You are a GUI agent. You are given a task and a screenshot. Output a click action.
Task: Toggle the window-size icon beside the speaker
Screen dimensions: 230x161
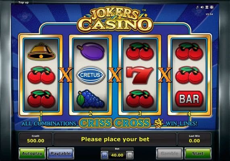pos(207,7)
